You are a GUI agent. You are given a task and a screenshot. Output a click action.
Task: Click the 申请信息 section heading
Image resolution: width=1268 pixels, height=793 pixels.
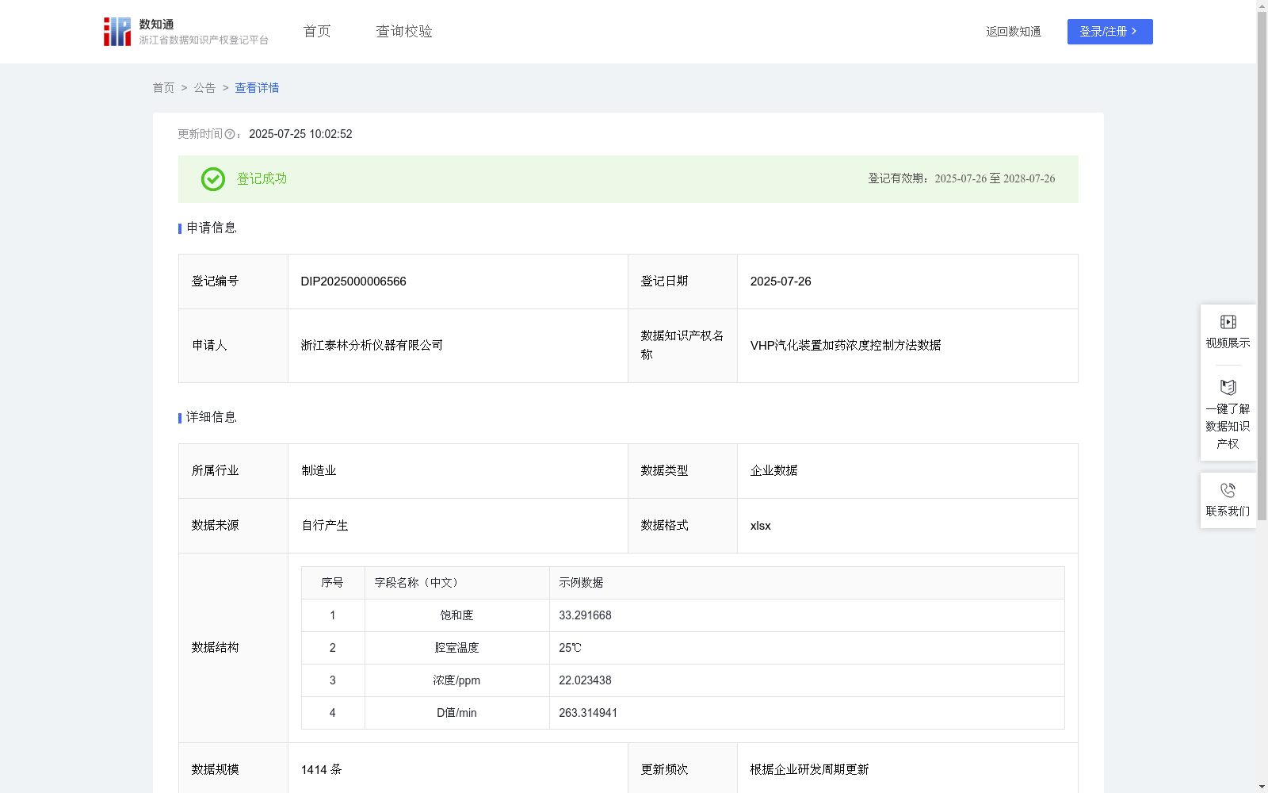(212, 228)
